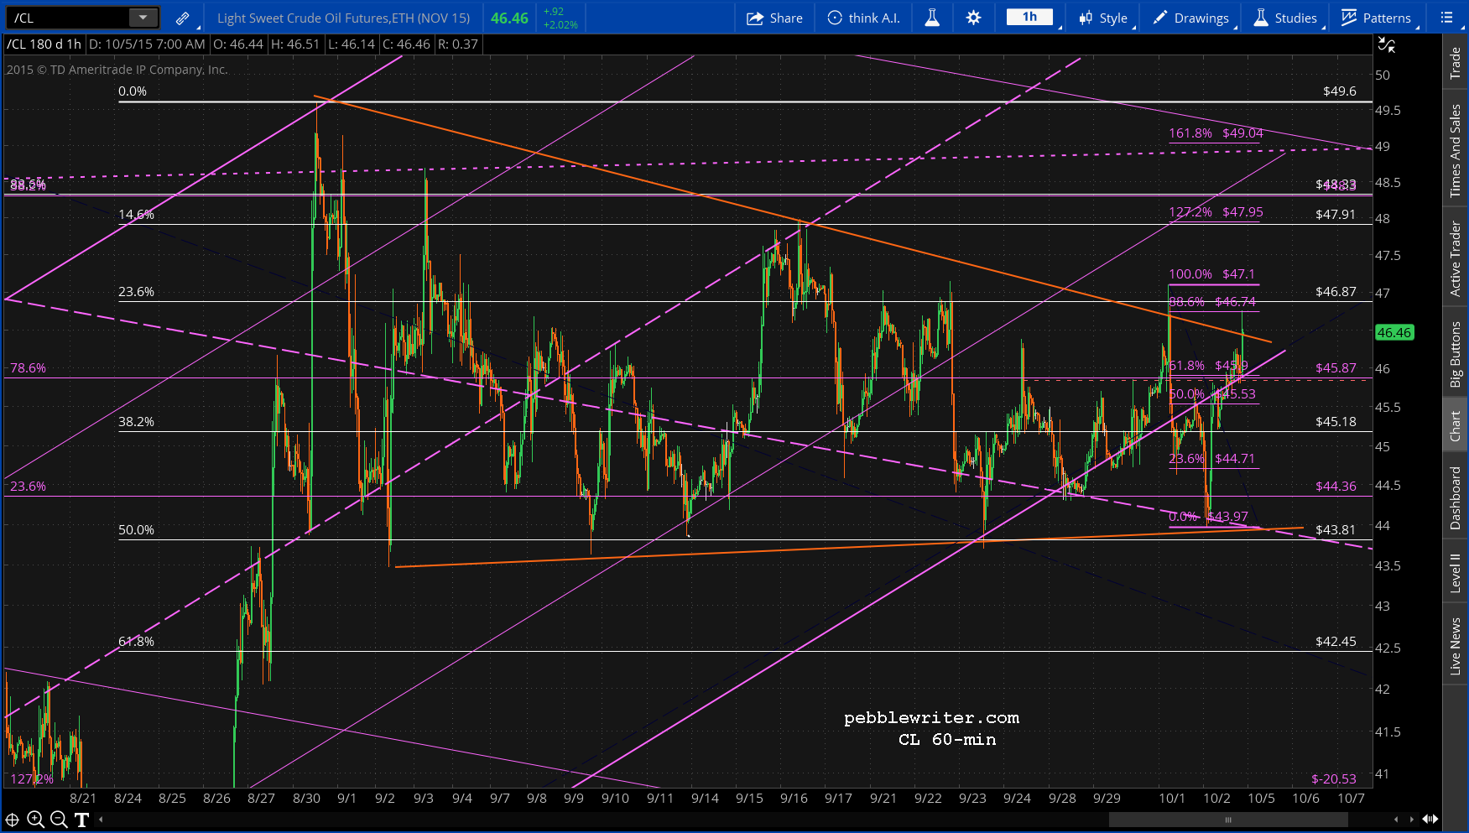This screenshot has width=1469, height=833.
Task: Toggle chart expansion arrows at bottom right
Action: [1430, 820]
